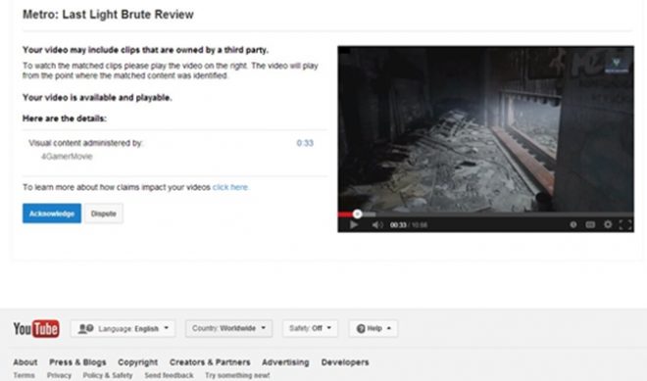Open Press & Blogs footer link
Screen dimensions: 647x381
[x=77, y=362]
